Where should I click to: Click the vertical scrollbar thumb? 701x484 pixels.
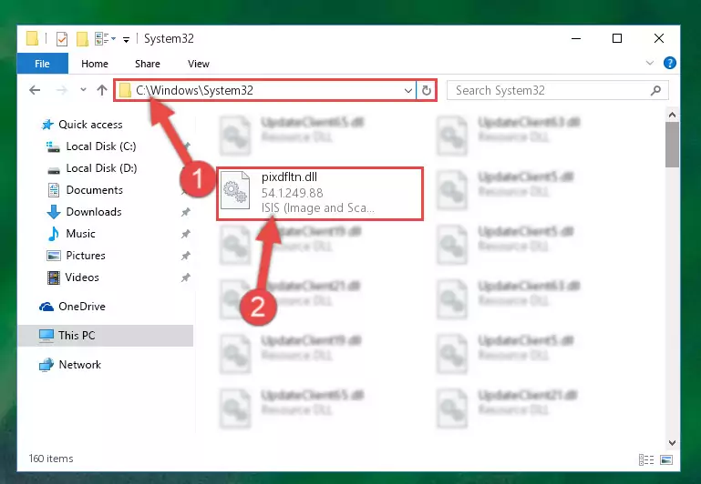pos(672,145)
